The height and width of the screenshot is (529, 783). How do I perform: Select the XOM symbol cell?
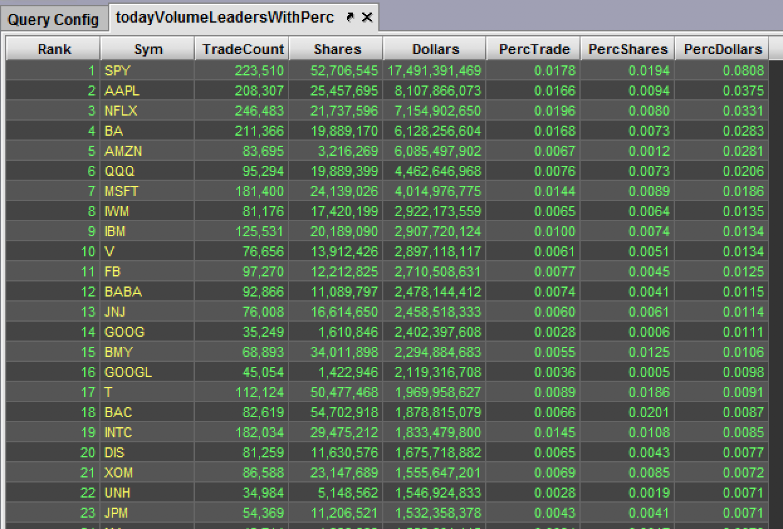[x=148, y=472]
